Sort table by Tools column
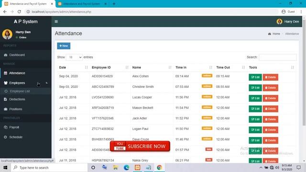Screen dimensions: 306x172 tap(272, 67)
